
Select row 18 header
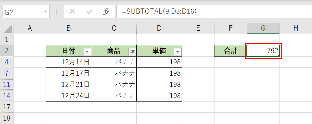(x=7, y=118)
